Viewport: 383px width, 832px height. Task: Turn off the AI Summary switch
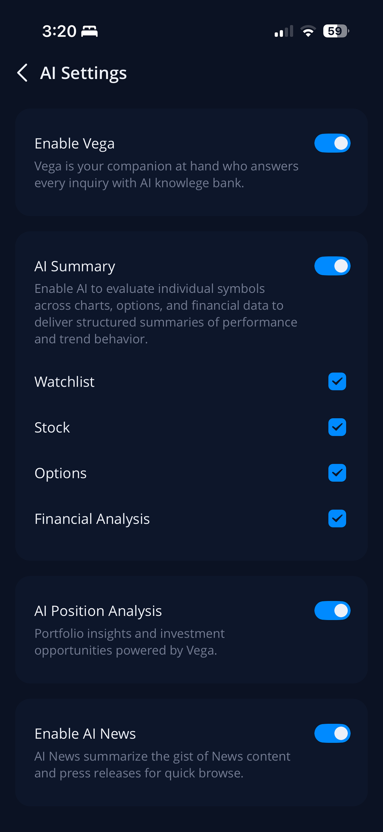pyautogui.click(x=332, y=266)
